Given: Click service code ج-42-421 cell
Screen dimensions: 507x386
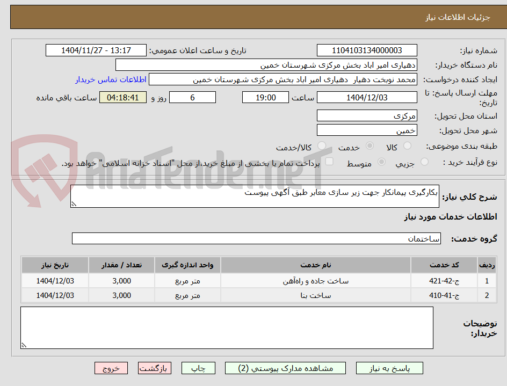Looking at the screenshot, I should [444, 281].
